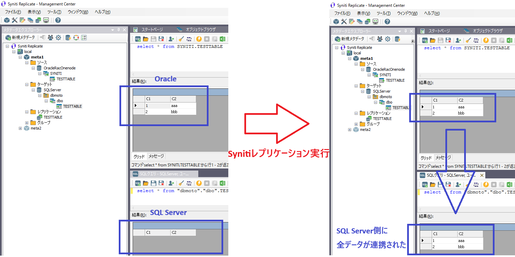Open the explorer panel dropdown arrow in left window

[x=113, y=30]
